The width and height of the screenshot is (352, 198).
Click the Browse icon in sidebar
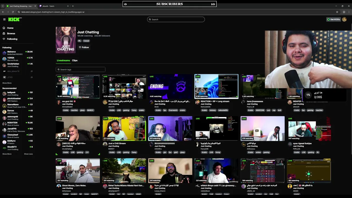4,34
